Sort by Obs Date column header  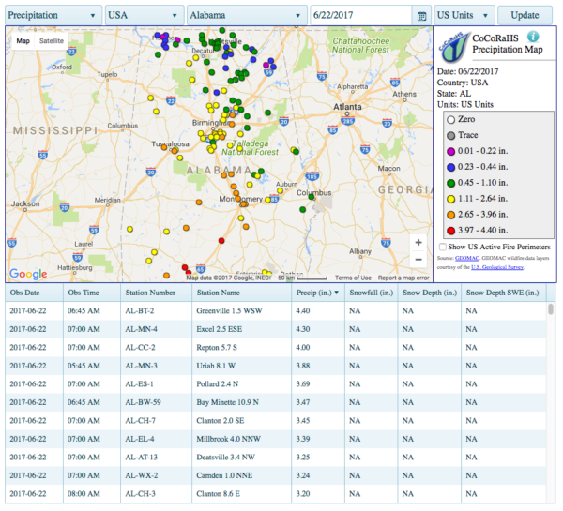click(34, 293)
